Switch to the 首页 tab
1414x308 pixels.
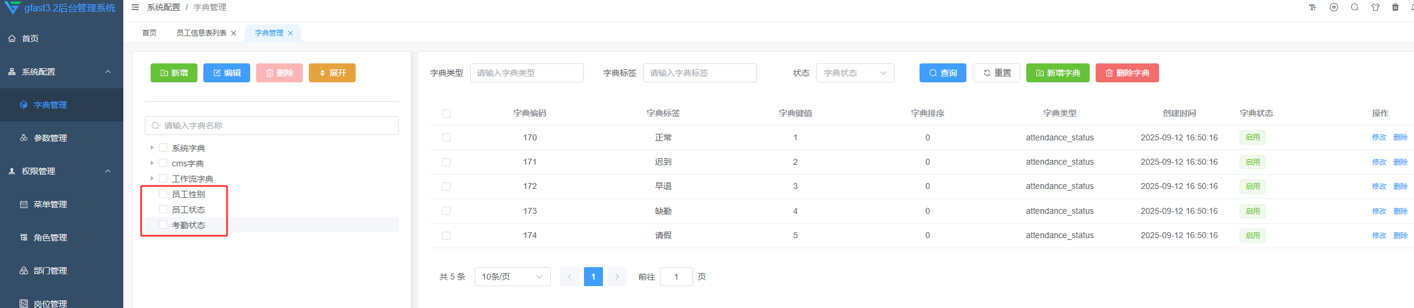149,33
